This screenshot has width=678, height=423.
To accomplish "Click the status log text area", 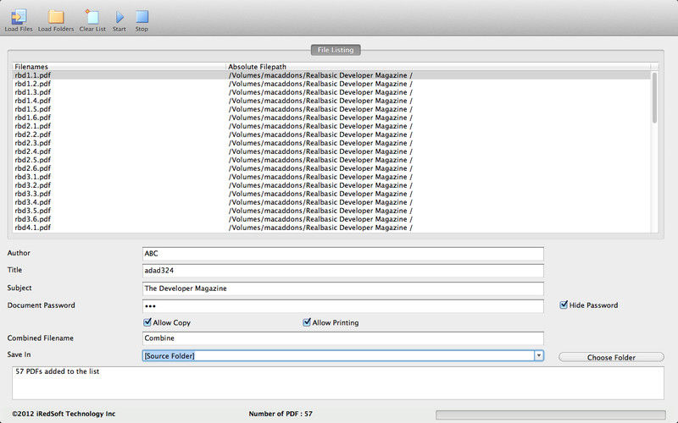I will coord(337,383).
